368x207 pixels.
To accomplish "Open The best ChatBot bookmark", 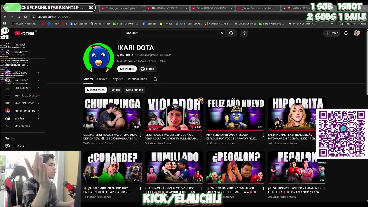I will click(301, 24).
